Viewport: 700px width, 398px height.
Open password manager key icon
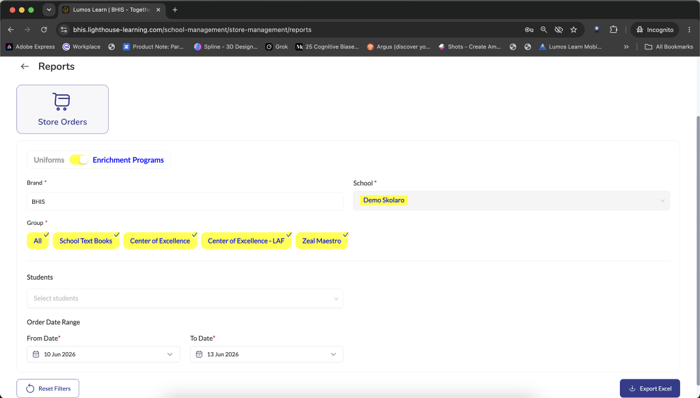click(529, 29)
